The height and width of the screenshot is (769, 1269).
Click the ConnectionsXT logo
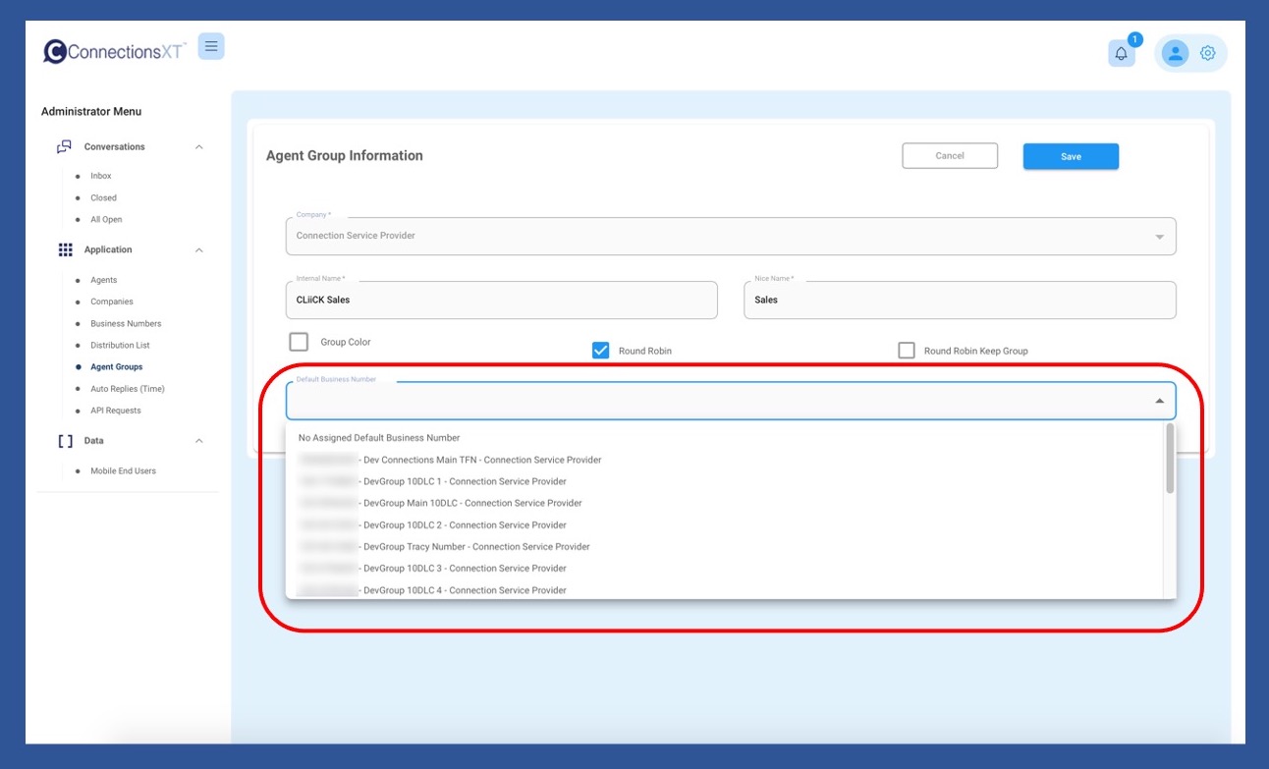point(114,52)
